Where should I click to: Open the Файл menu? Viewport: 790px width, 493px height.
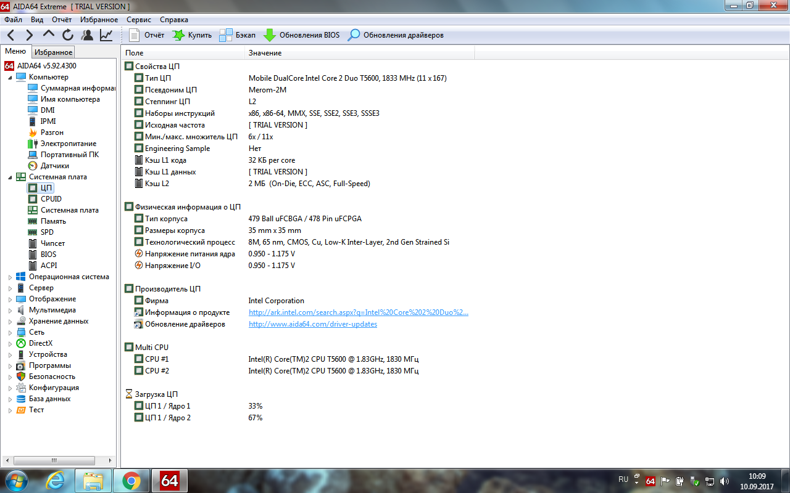tap(13, 20)
